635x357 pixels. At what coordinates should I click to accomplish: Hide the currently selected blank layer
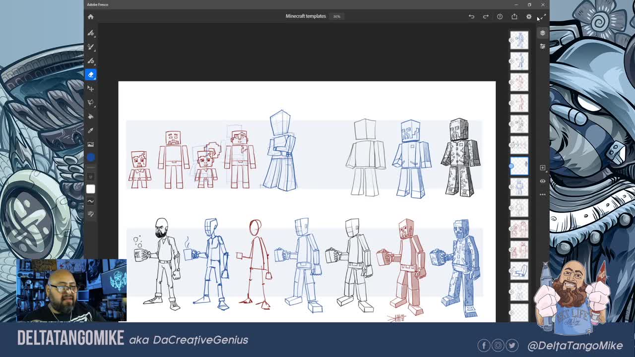(511, 166)
